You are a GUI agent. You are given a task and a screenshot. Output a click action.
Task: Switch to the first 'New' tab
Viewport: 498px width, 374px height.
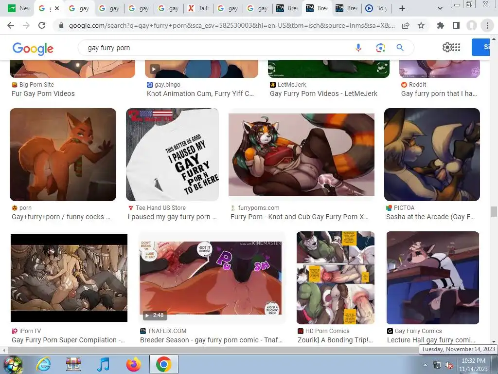[x=18, y=8]
